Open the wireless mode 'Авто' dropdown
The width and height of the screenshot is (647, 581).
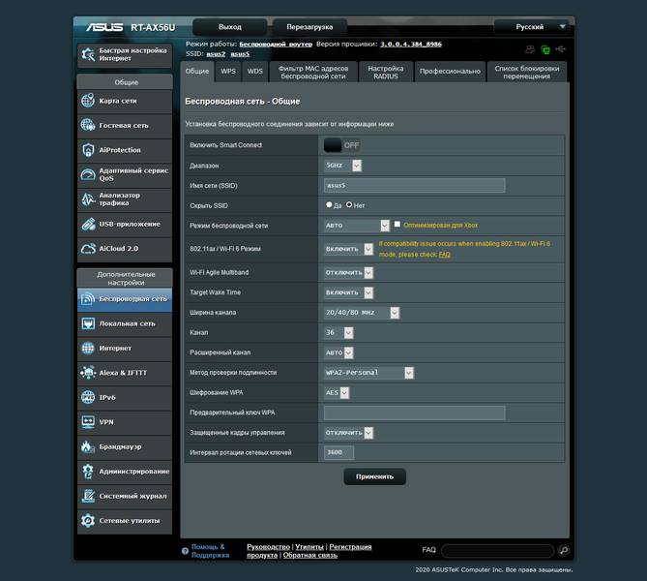357,226
